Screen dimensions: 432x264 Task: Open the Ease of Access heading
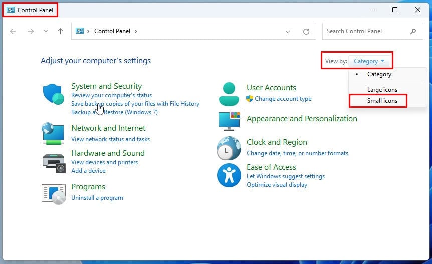[x=271, y=167]
